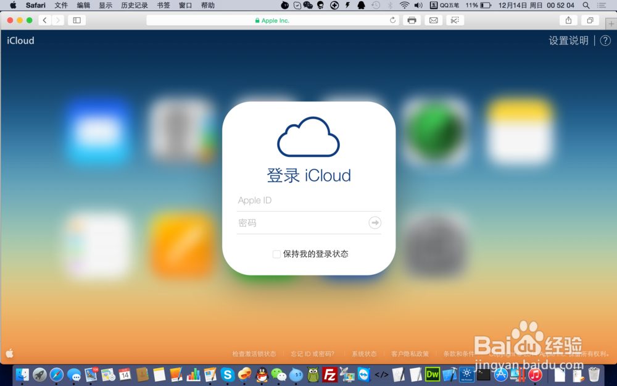
Task: Open Dreamweaver from the Dock
Action: (433, 374)
